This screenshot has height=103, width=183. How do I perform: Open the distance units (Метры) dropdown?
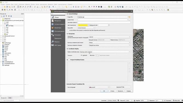pyautogui.click(x=110, y=43)
